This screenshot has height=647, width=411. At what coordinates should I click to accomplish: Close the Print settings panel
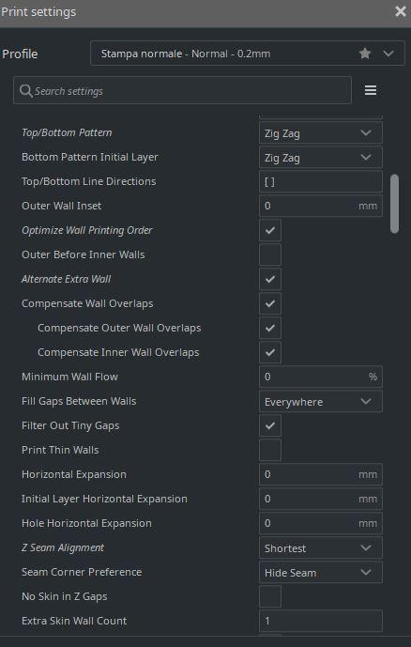pos(401,11)
